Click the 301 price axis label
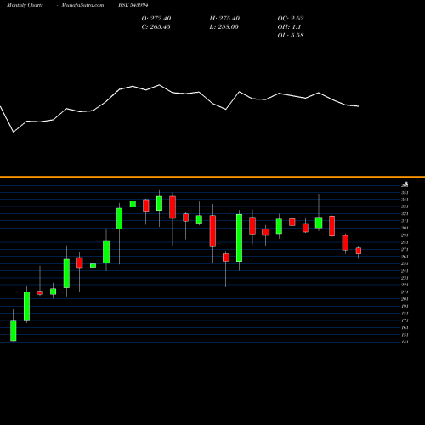The height and width of the screenshot is (425, 425). (x=405, y=228)
